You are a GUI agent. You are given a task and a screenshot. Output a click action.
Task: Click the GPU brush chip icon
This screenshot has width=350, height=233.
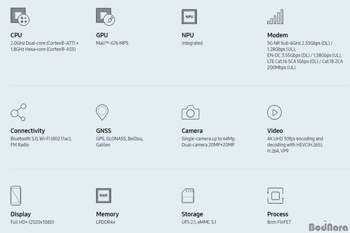(x=106, y=17)
